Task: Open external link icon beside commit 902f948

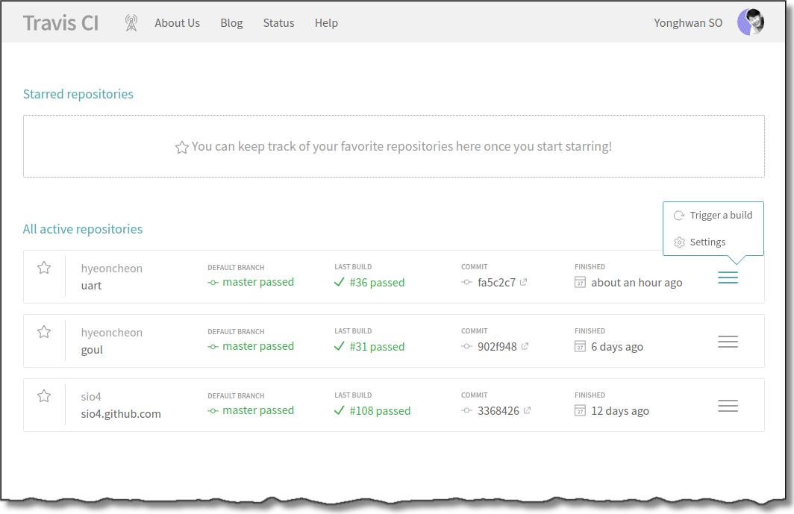Action: [x=525, y=347]
